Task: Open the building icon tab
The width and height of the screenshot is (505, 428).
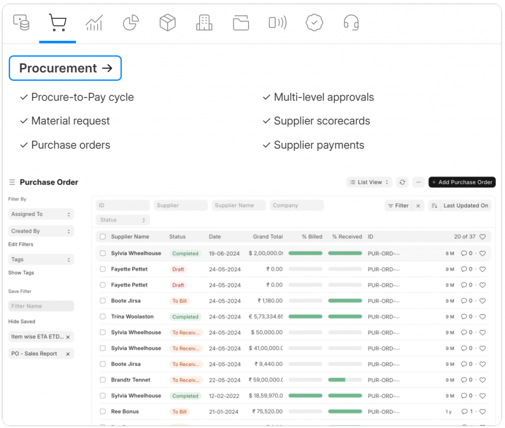Action: [x=204, y=23]
